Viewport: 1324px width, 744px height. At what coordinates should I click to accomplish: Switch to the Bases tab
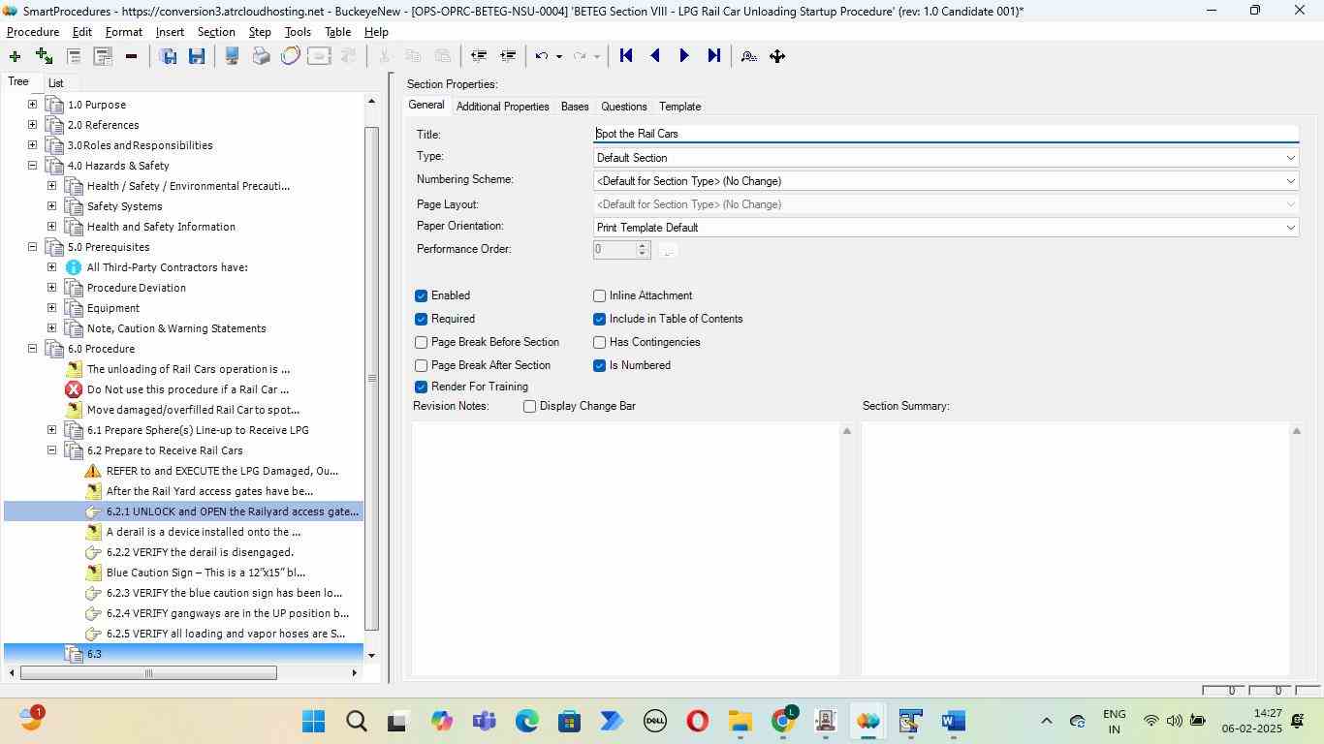pyautogui.click(x=575, y=107)
